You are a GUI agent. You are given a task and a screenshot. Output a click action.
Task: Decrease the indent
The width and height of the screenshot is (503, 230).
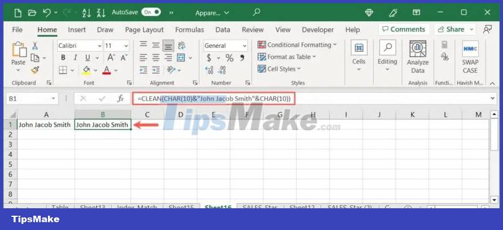(x=143, y=70)
